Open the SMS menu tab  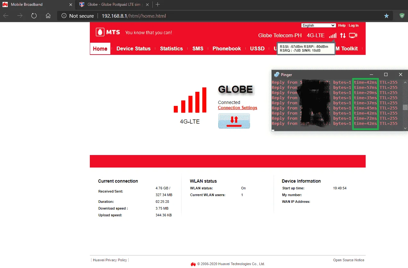pos(198,48)
